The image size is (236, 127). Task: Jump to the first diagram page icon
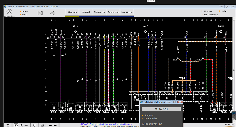[40, 13]
